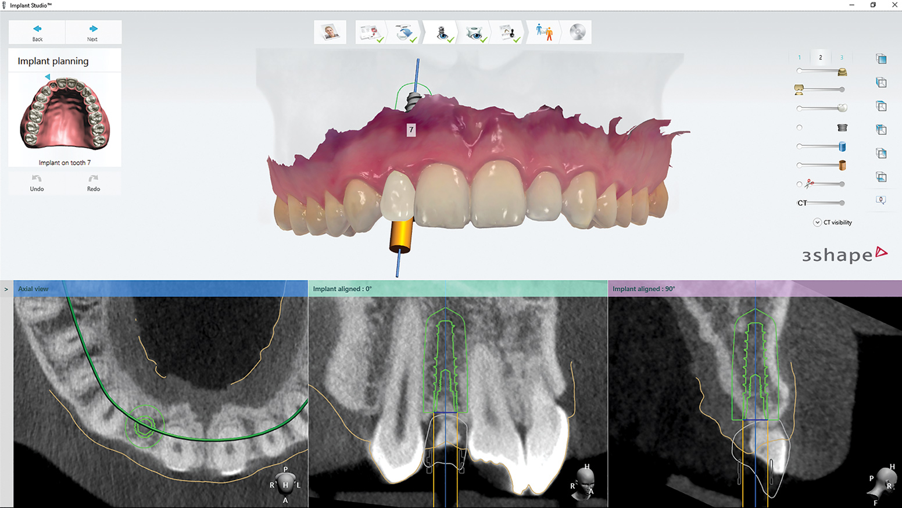Toggle the scissors cut view option
902x508 pixels.
point(799,184)
